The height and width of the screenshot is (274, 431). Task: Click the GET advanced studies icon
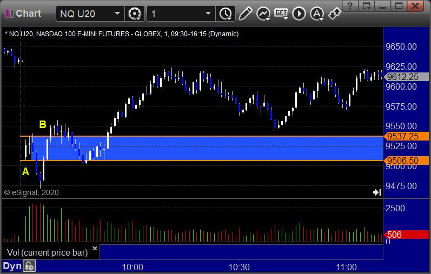[x=281, y=14]
